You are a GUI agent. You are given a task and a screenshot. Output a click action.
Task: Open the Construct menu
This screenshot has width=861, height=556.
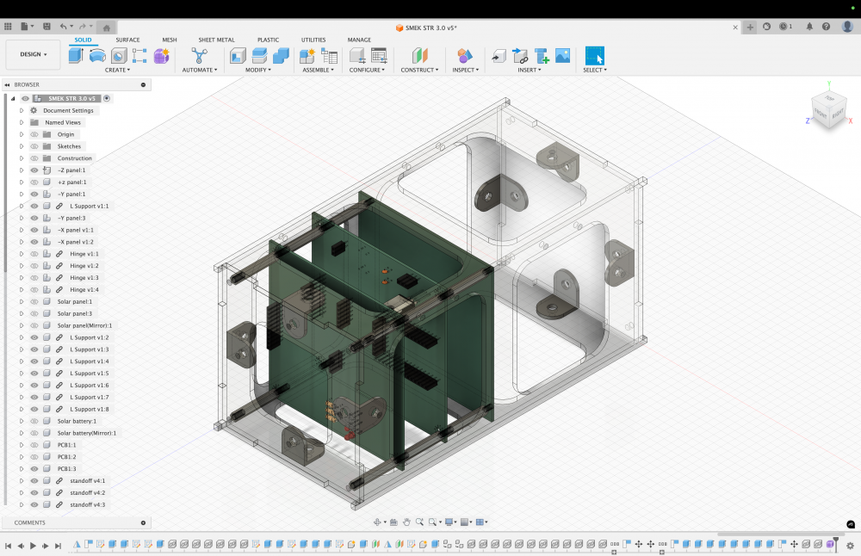[x=419, y=70]
